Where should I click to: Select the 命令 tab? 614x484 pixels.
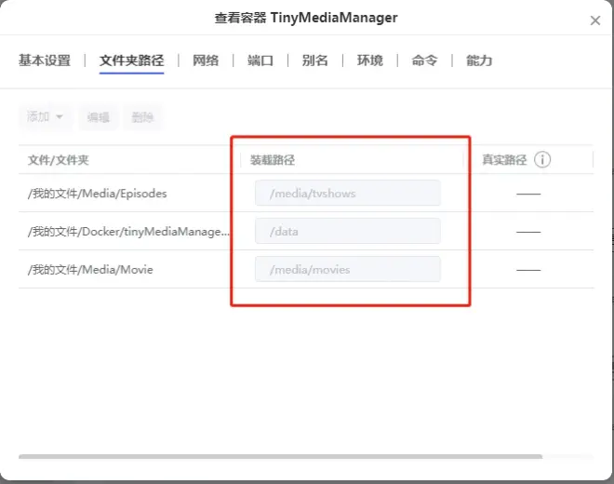click(424, 60)
